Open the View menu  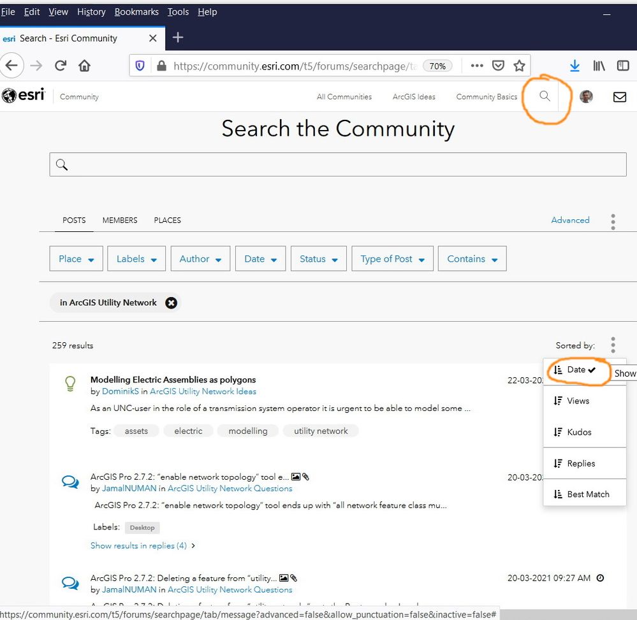tap(58, 11)
